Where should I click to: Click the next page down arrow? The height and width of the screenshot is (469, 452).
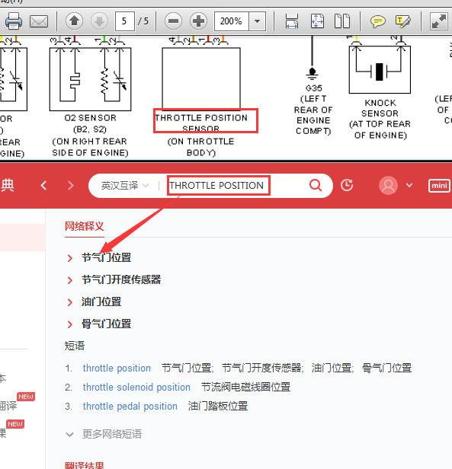99,21
